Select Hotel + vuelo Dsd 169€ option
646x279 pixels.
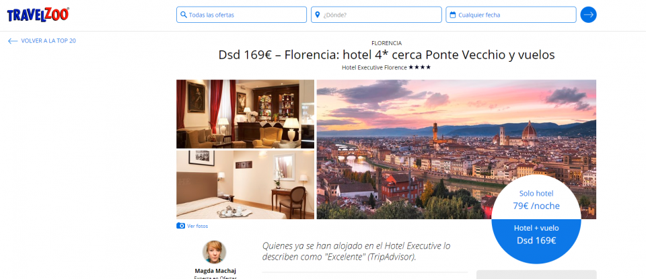pos(536,234)
